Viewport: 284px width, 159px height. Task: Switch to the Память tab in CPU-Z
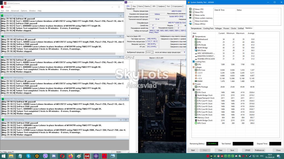pyautogui.click(x=147, y=6)
